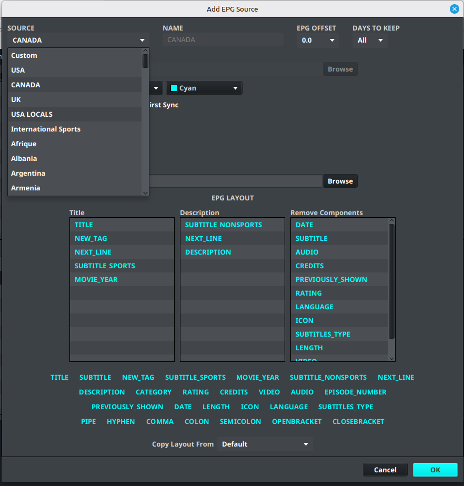Viewport: 464px width, 486px height.
Task: Click the OPENBRACKET separator tag
Action: click(297, 421)
